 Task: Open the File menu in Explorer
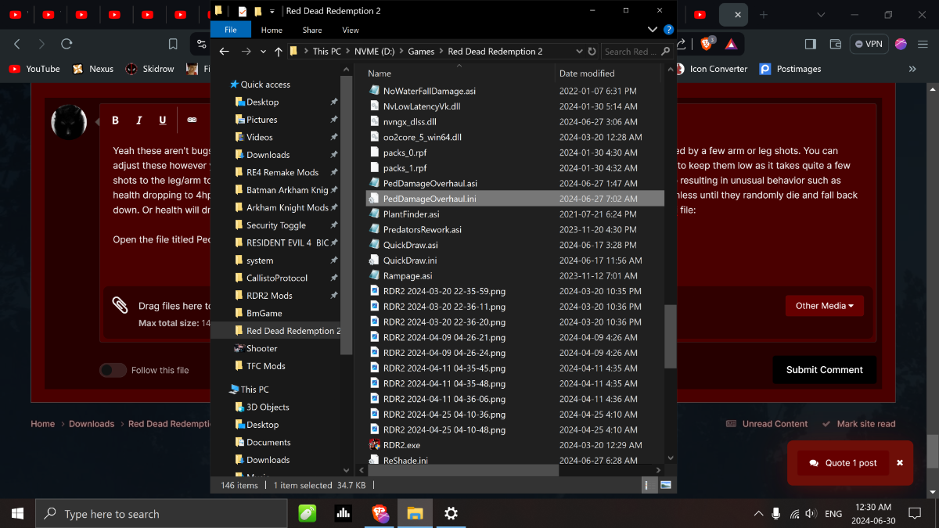pos(231,30)
